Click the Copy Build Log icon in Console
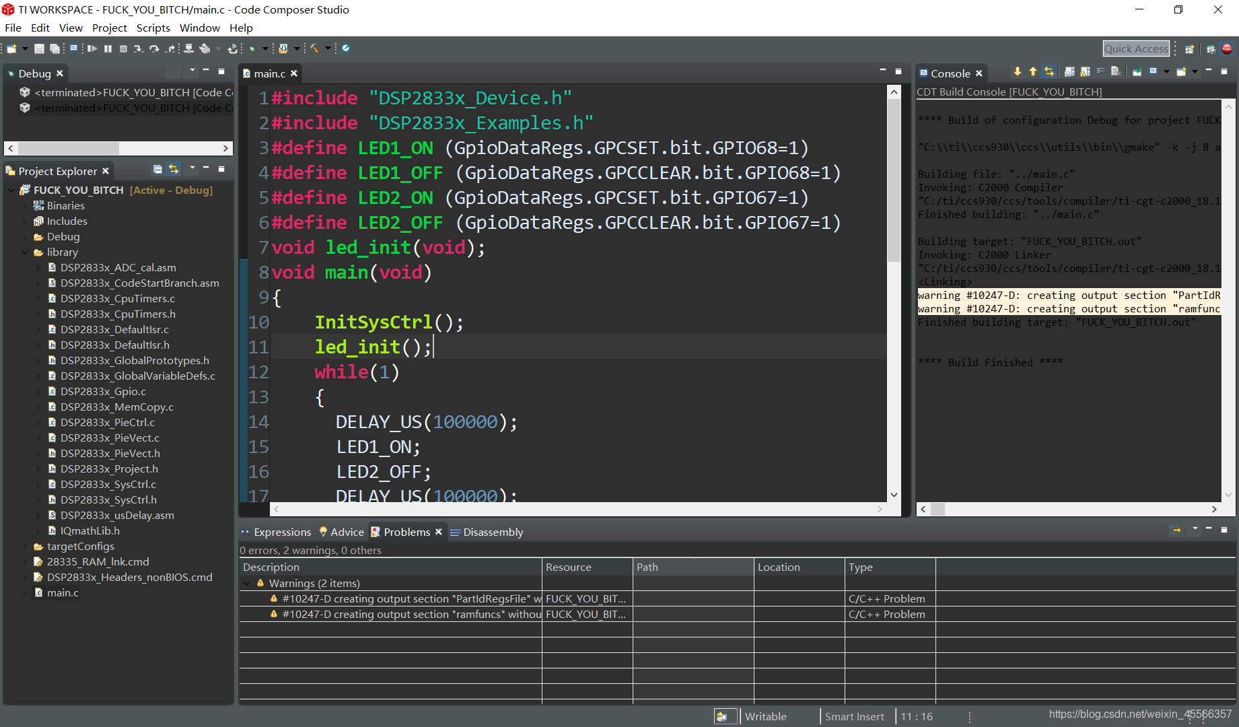1239x727 pixels. click(1069, 71)
